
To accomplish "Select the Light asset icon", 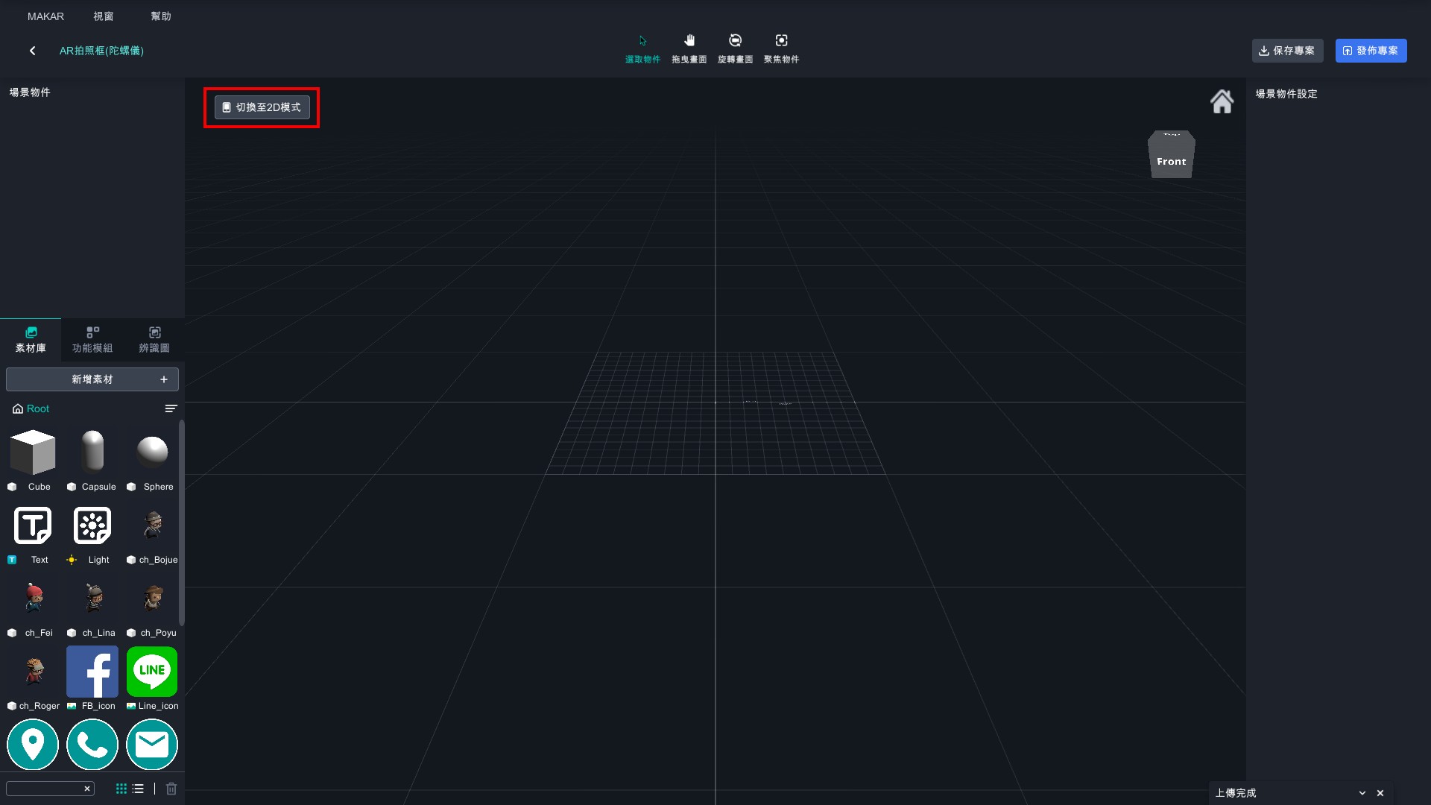I will pyautogui.click(x=92, y=525).
